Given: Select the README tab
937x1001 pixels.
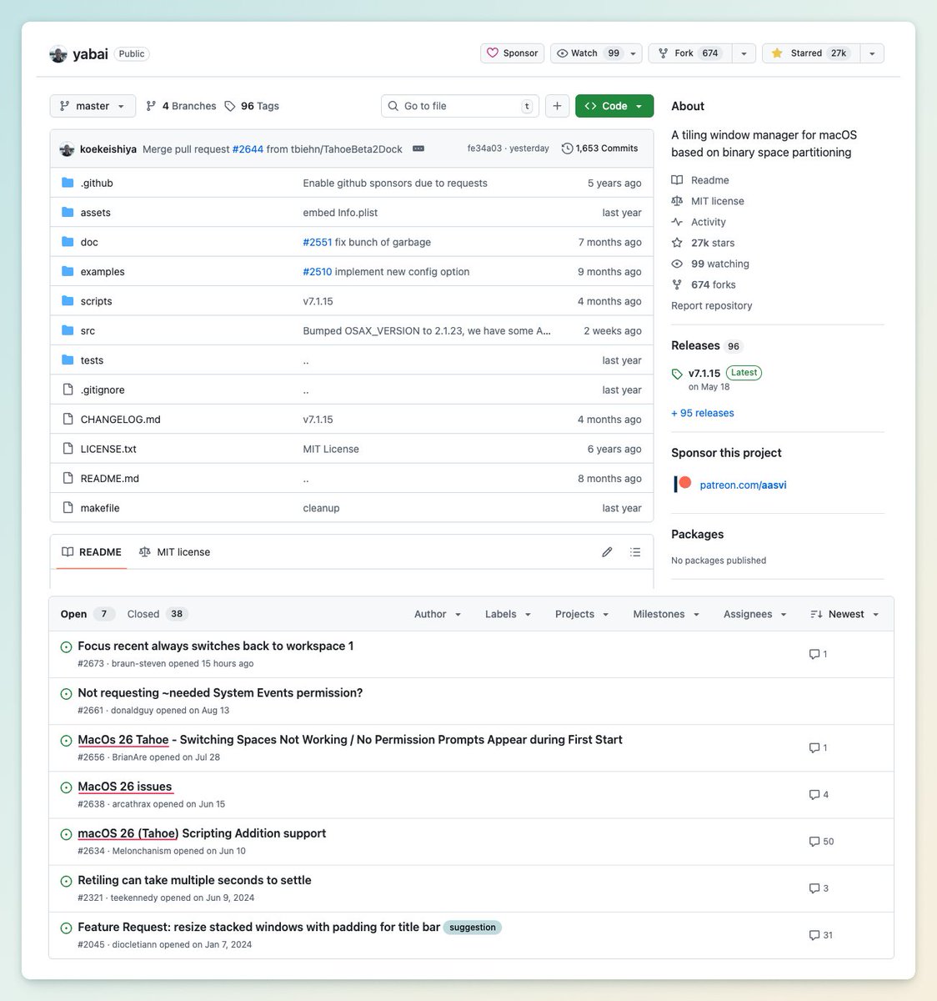Looking at the screenshot, I should coord(92,552).
